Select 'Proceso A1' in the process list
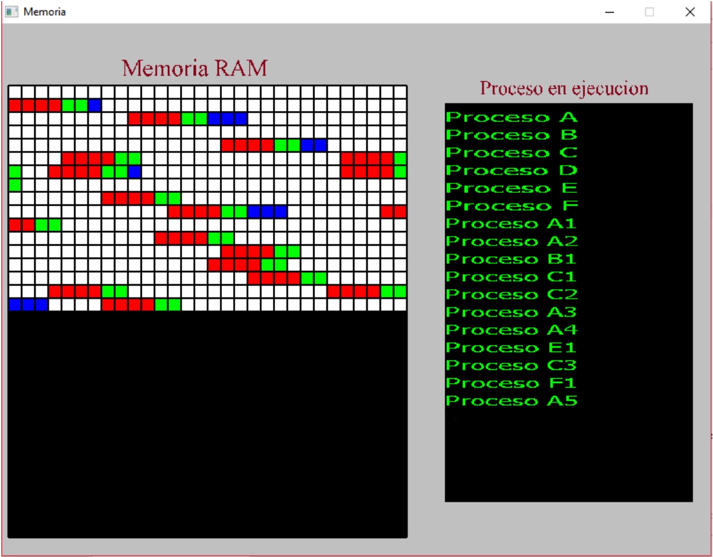 pyautogui.click(x=511, y=223)
